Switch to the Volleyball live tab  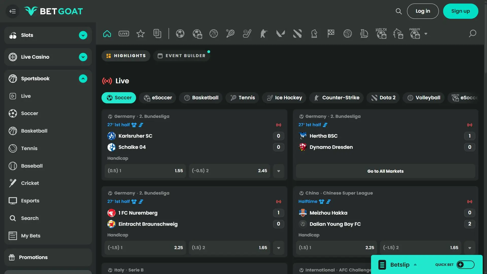tap(424, 98)
